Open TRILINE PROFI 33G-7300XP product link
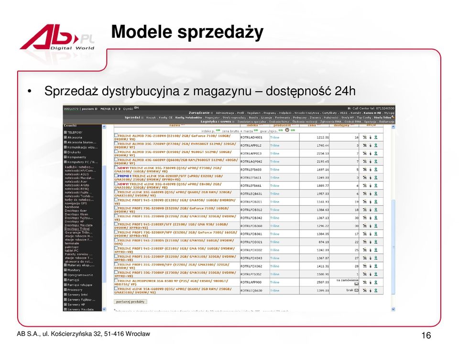This screenshot has width=459, height=344. pos(175,274)
